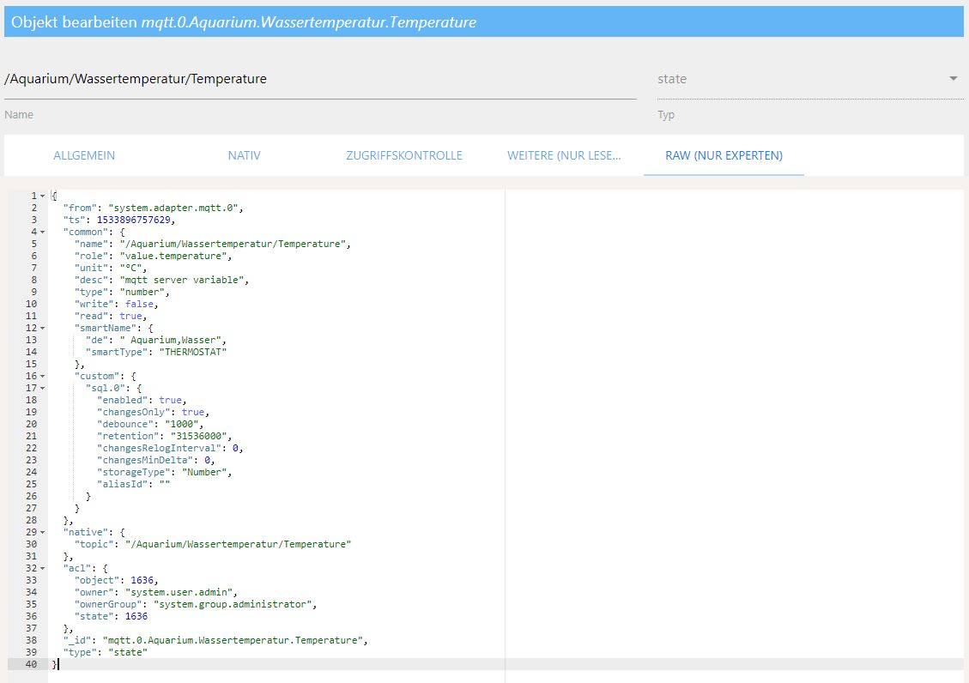This screenshot has width=969, height=683.
Task: Click the "owner": "system.user.admin" line
Action: tap(155, 592)
